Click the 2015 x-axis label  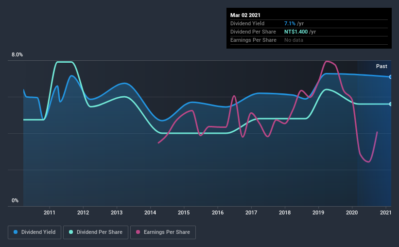(184, 212)
